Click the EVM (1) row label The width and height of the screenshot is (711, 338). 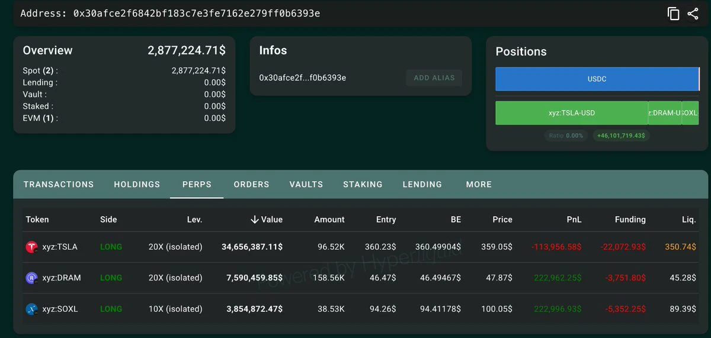[40, 118]
